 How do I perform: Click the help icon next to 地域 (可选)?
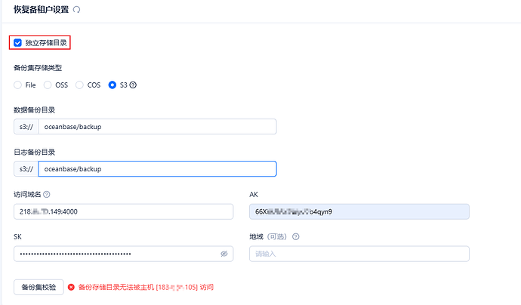coord(296,236)
